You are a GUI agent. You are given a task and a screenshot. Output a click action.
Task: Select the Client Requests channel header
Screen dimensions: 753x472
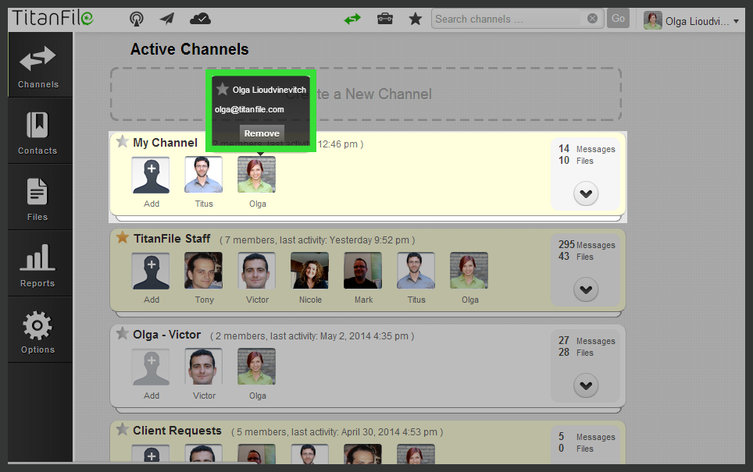(178, 431)
